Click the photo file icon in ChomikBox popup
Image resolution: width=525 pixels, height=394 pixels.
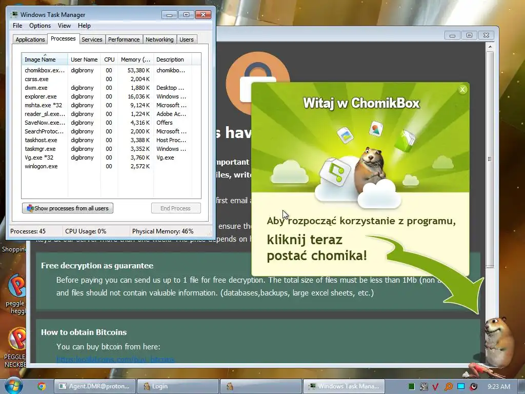click(x=345, y=135)
